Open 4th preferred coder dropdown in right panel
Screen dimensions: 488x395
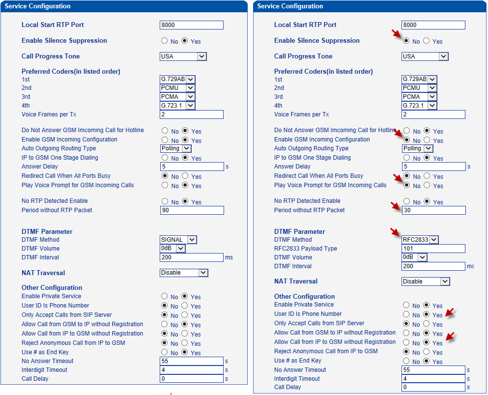click(x=419, y=106)
